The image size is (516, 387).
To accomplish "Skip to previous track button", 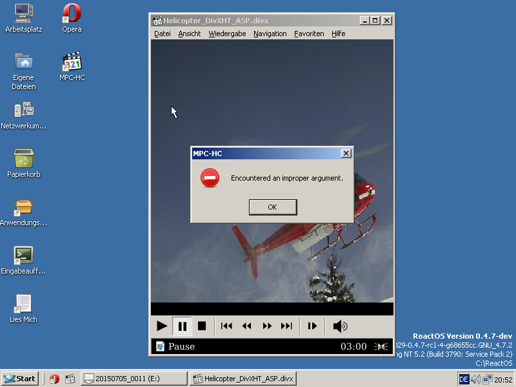I will click(226, 326).
